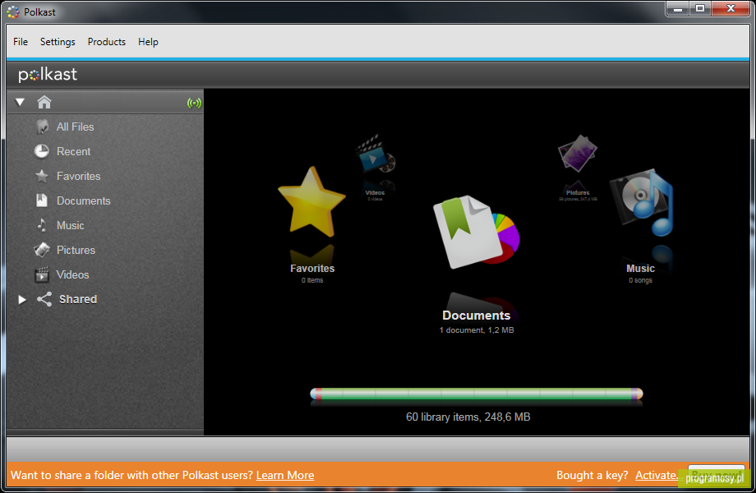The image size is (756, 493).
Task: Click the Pictures photo stack in carousel
Action: tap(578, 154)
